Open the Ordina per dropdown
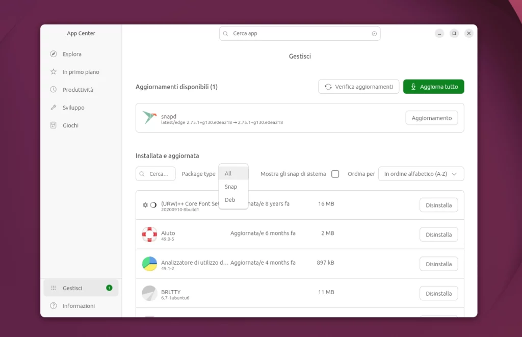Screen dimensions: 522x337 coord(421,174)
